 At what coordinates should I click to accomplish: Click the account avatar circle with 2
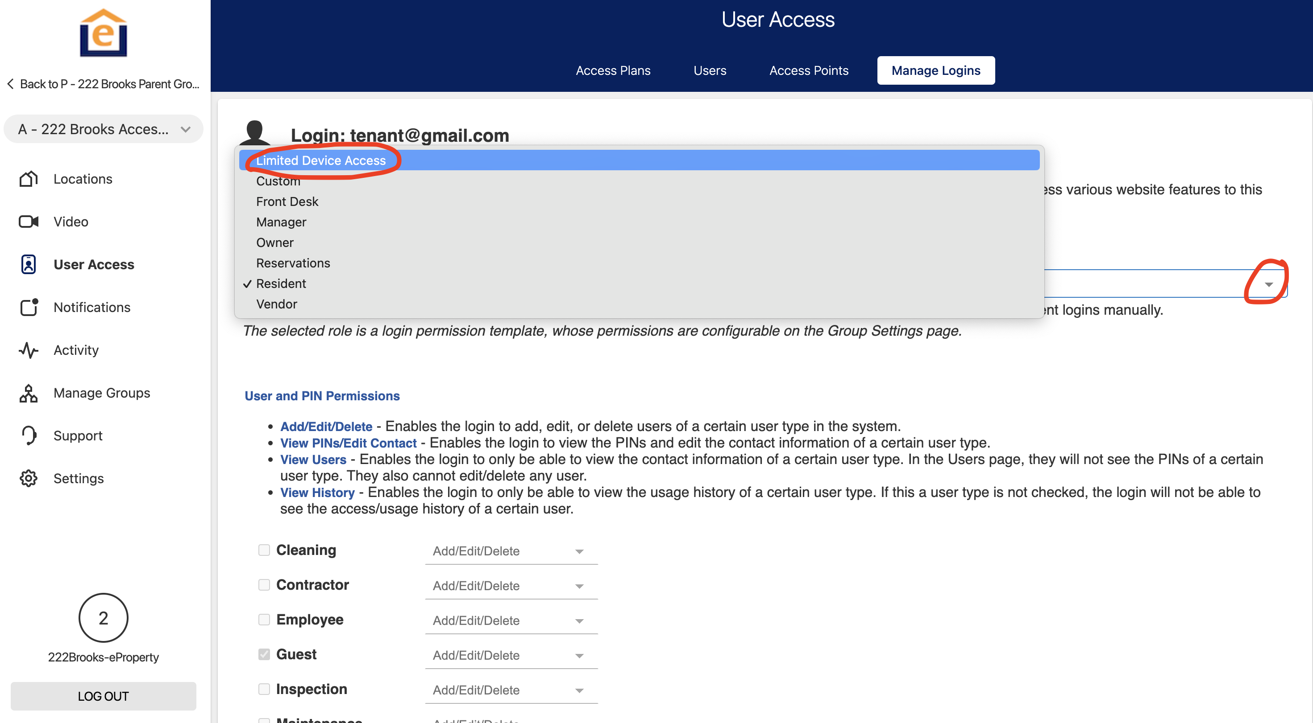pos(103,618)
